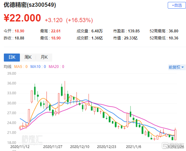Select the price change +3.120
The height and width of the screenshot is (151, 186).
[x=54, y=20]
